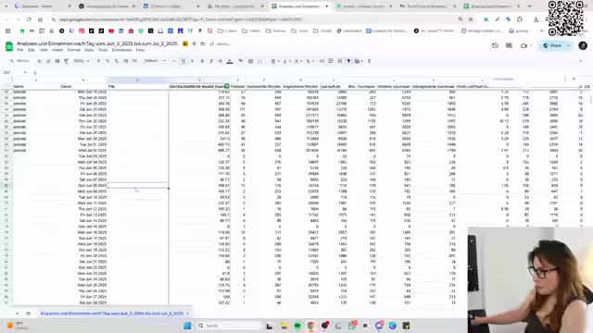The width and height of the screenshot is (593, 333).
Task: Apply bold formatting in toolbar
Action: [x=202, y=61]
